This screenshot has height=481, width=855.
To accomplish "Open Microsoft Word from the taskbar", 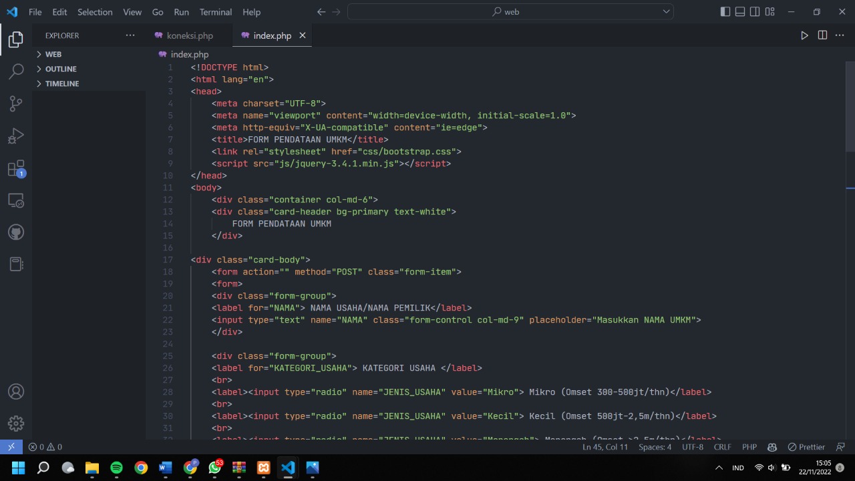I will [x=165, y=468].
